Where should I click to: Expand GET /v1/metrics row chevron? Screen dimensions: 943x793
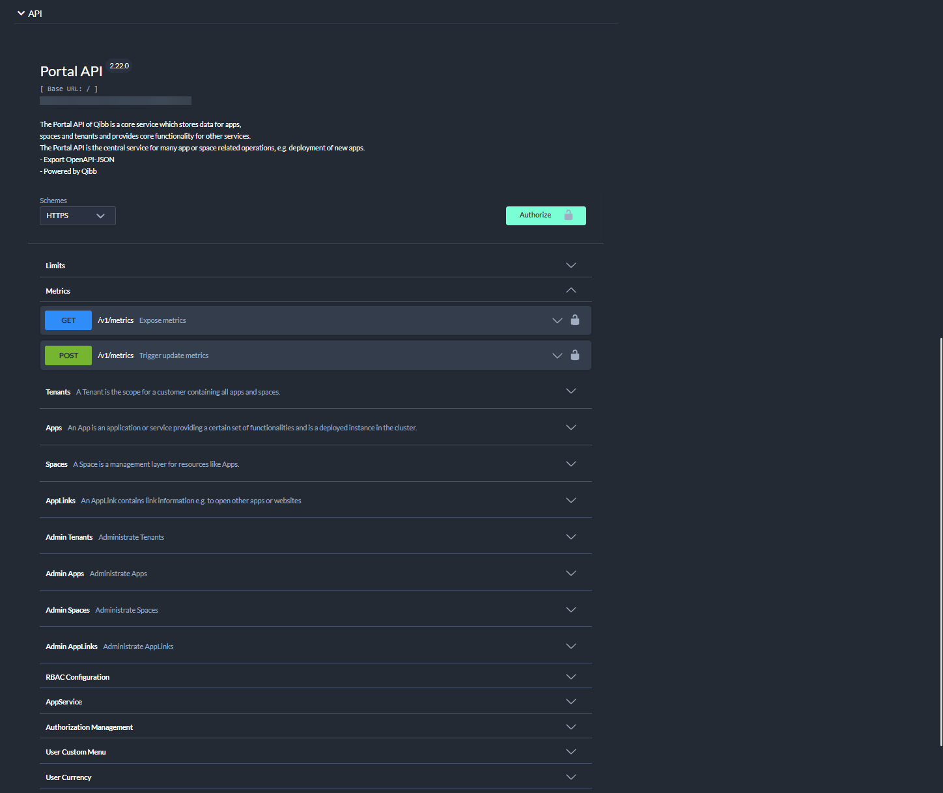(x=557, y=320)
